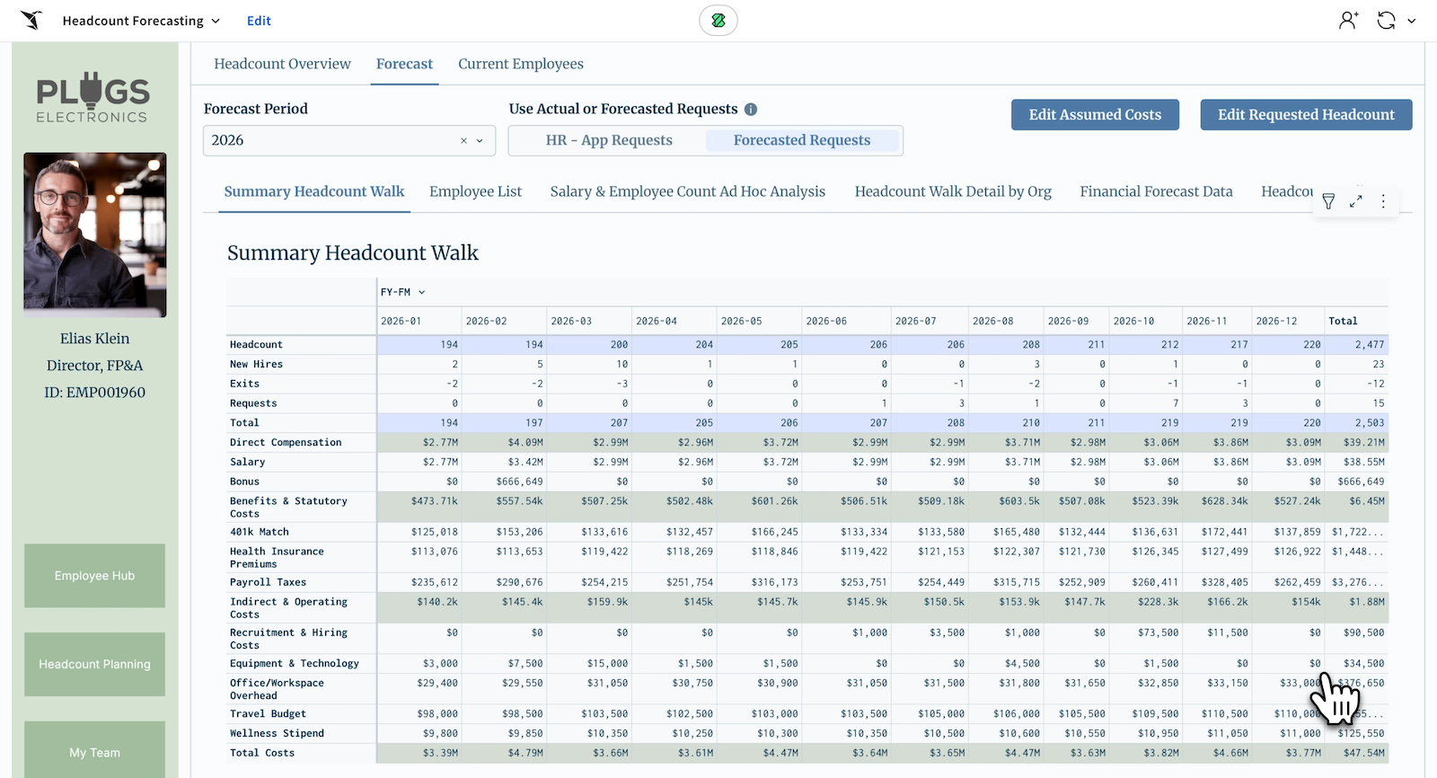Viewport: 1437px width, 778px height.
Task: Expand the refresh options chevron
Action: (1412, 21)
